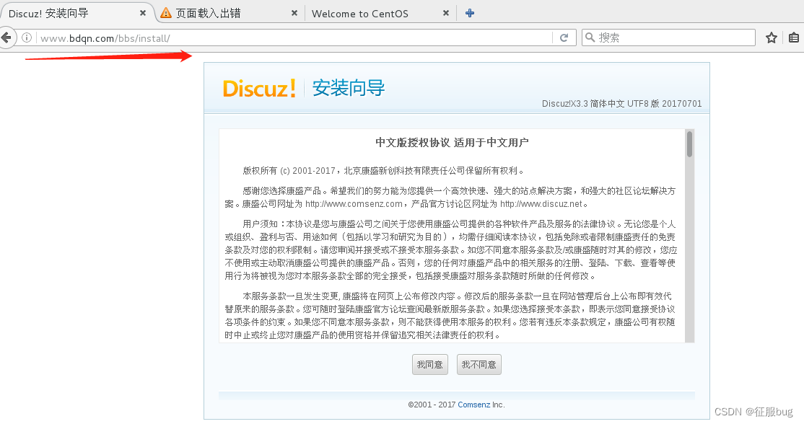Open the Comsenz footer link

(x=473, y=405)
